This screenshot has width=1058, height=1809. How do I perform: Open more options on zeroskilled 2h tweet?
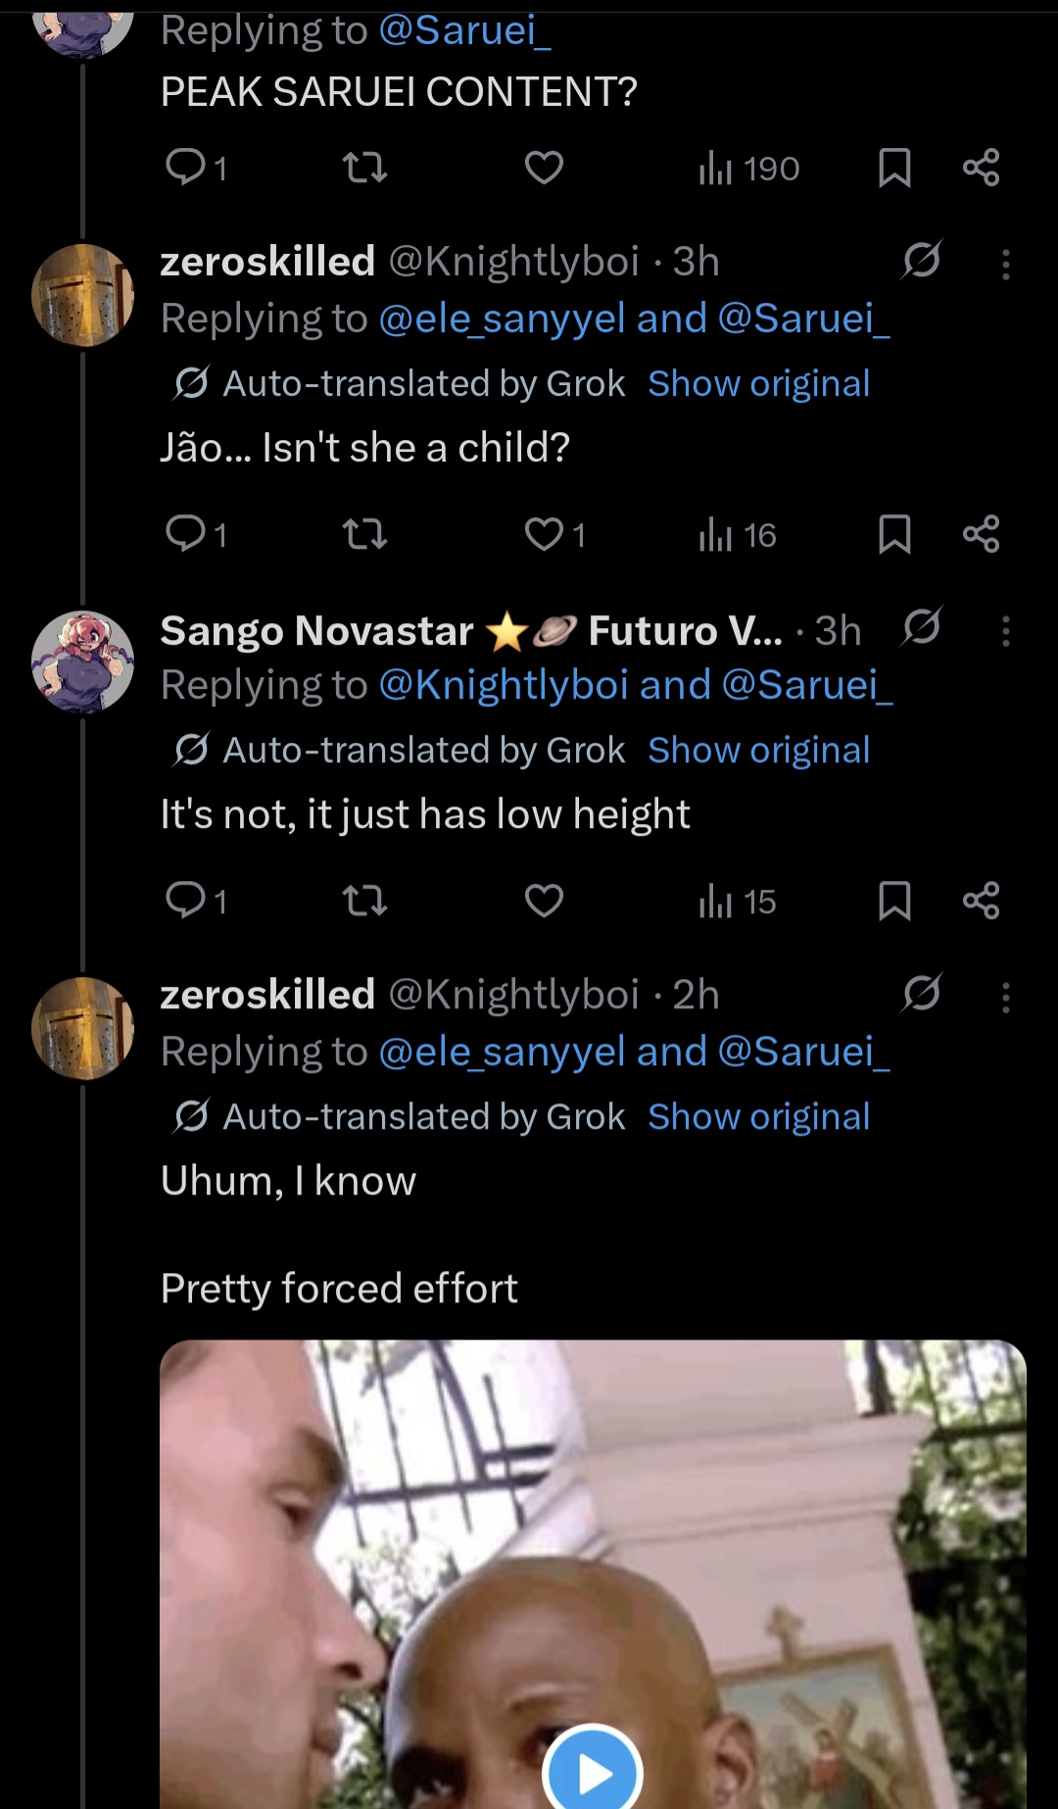[x=1005, y=998]
